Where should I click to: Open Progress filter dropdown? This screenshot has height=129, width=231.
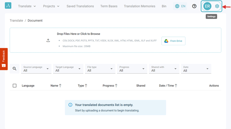132,69
